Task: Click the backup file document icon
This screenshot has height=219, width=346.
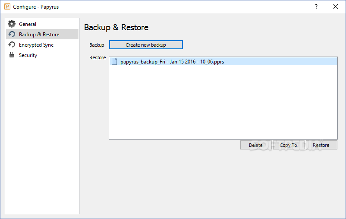Action: point(114,61)
